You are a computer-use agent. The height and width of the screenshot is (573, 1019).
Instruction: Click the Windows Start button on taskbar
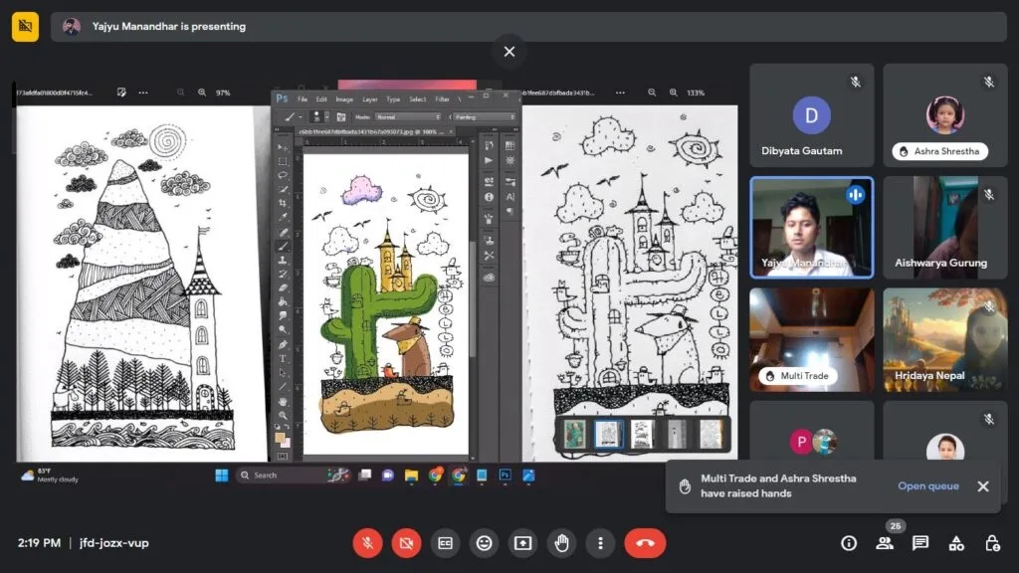click(222, 476)
